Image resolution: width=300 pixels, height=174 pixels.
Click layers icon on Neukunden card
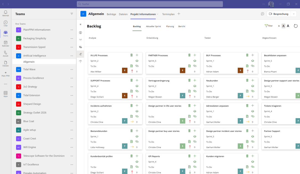tap(252, 86)
